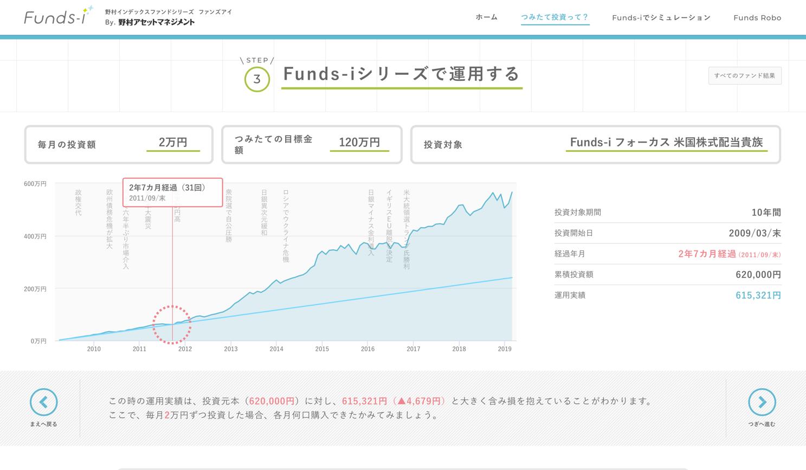This screenshot has width=806, height=470.
Task: Click the 欧州債務危機が拡大 event label
Action: click(109, 219)
